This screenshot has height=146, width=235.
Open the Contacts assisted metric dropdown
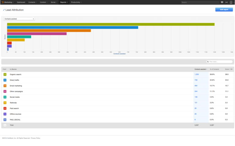click(19, 19)
